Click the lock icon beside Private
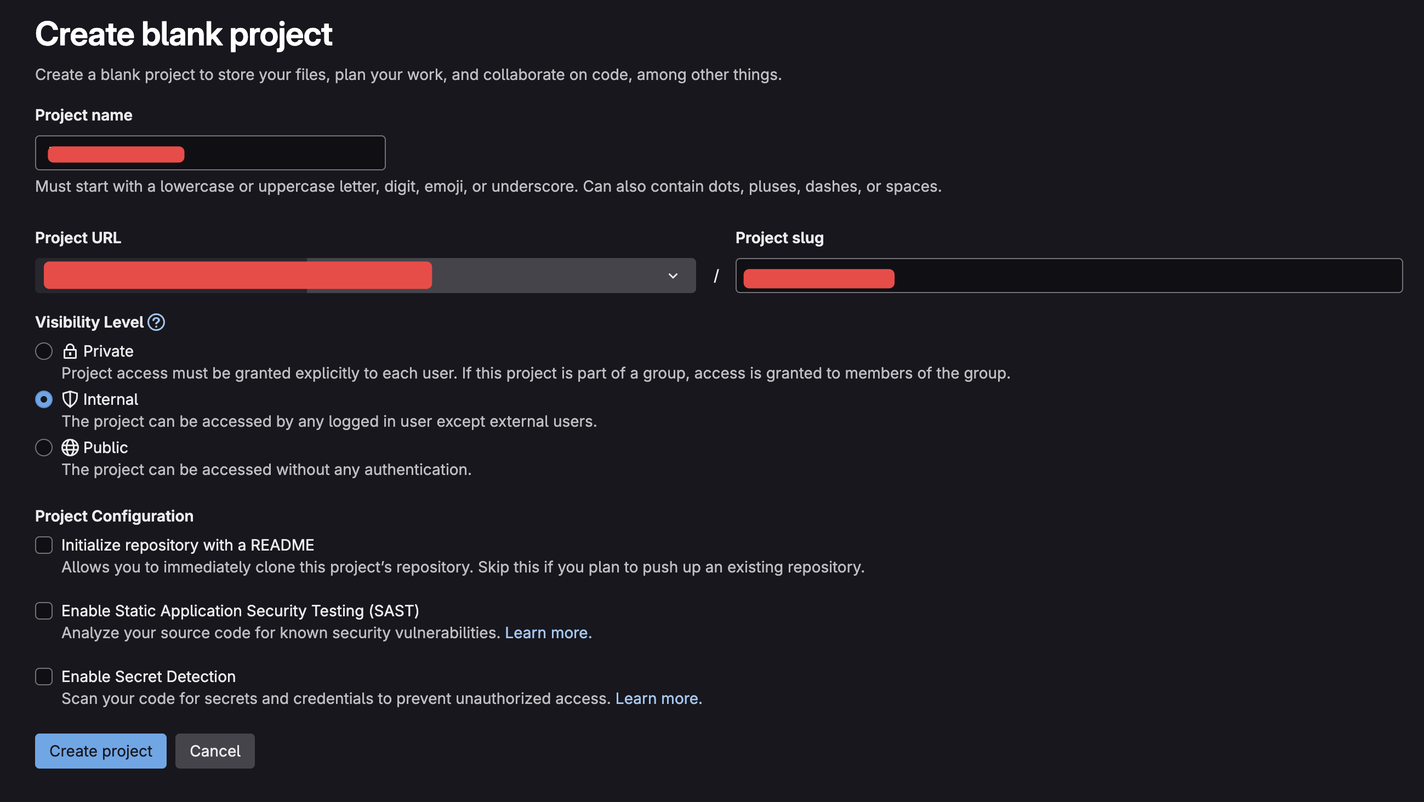Screen dimensions: 1424x802 coord(70,351)
